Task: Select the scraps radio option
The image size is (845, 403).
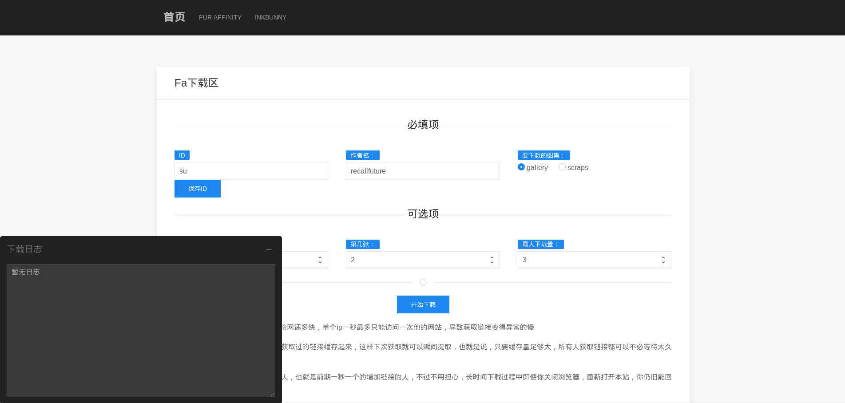Action: pyautogui.click(x=562, y=167)
